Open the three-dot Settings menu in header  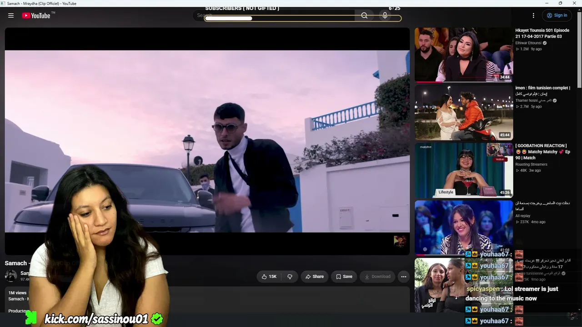coord(534,15)
